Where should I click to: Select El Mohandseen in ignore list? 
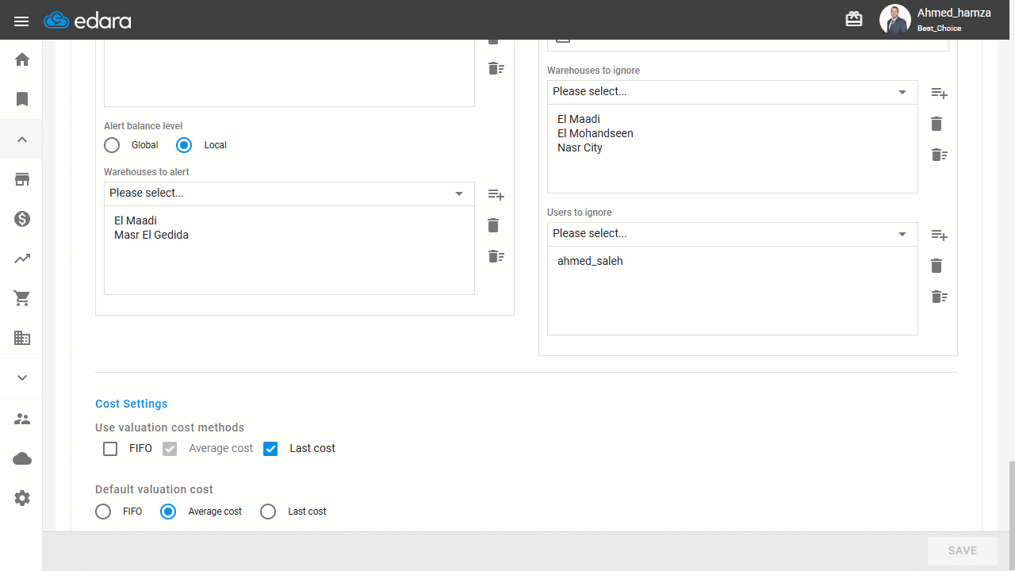click(596, 133)
